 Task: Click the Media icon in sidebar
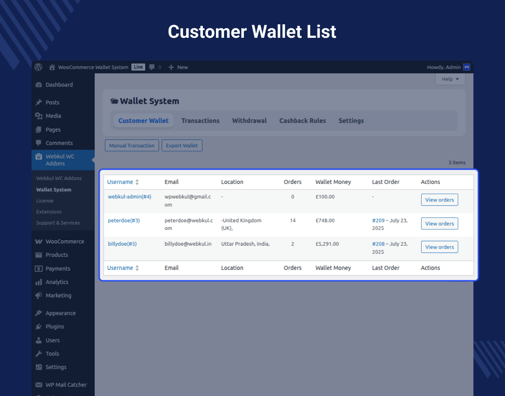click(39, 116)
